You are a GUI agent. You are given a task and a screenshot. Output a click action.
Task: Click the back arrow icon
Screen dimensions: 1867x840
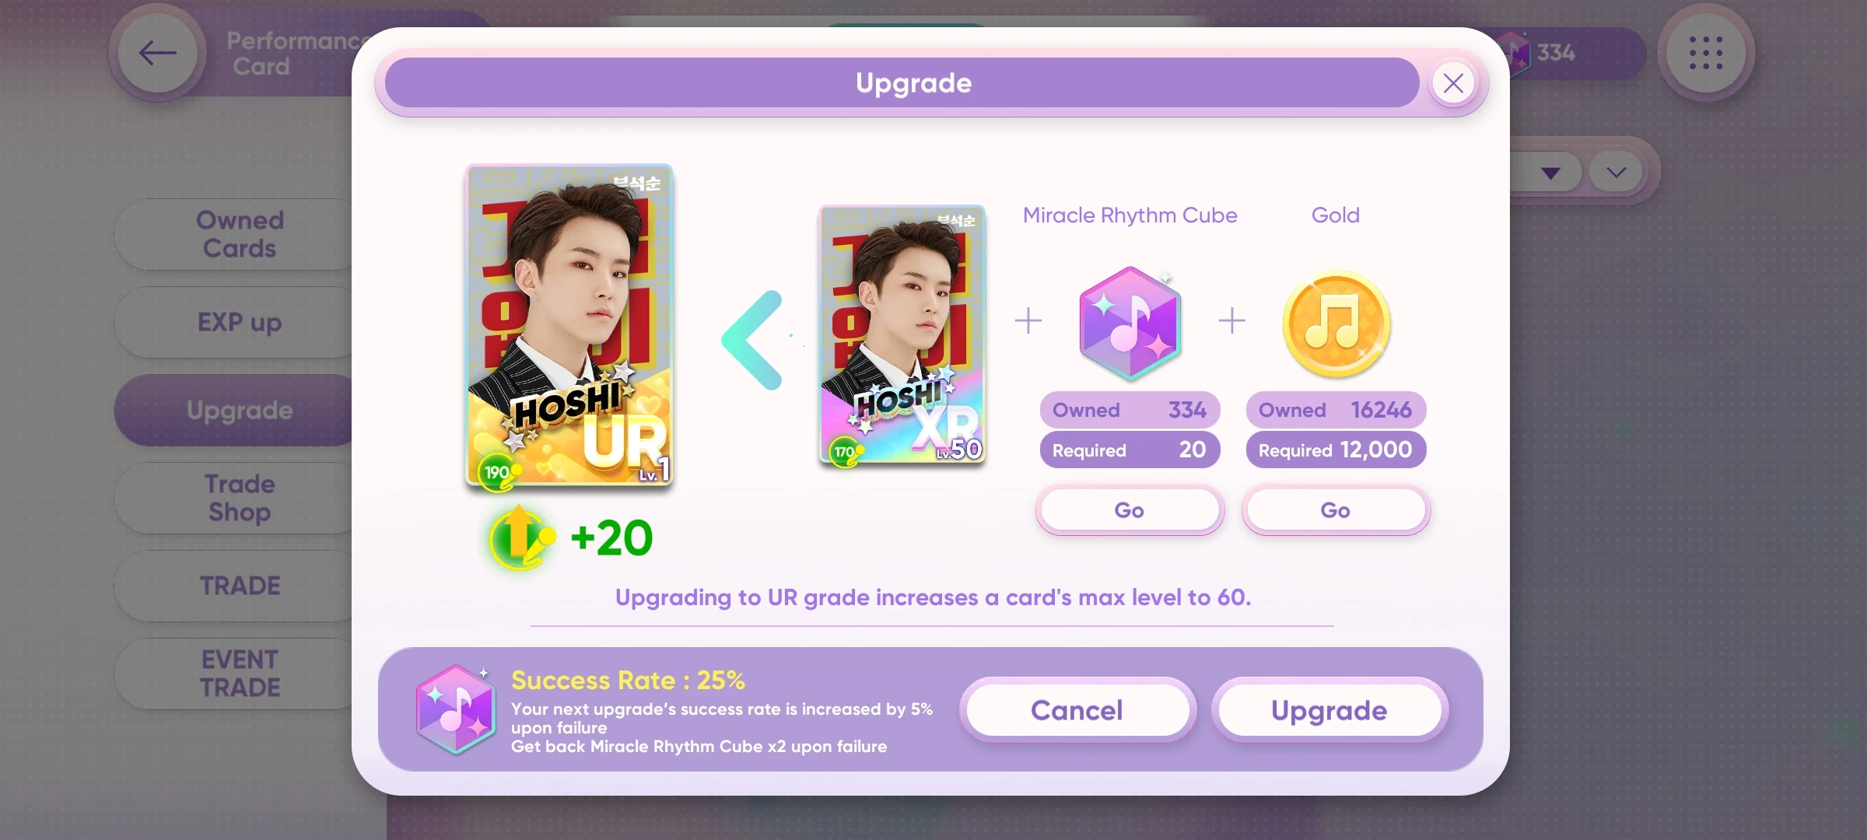(x=158, y=53)
